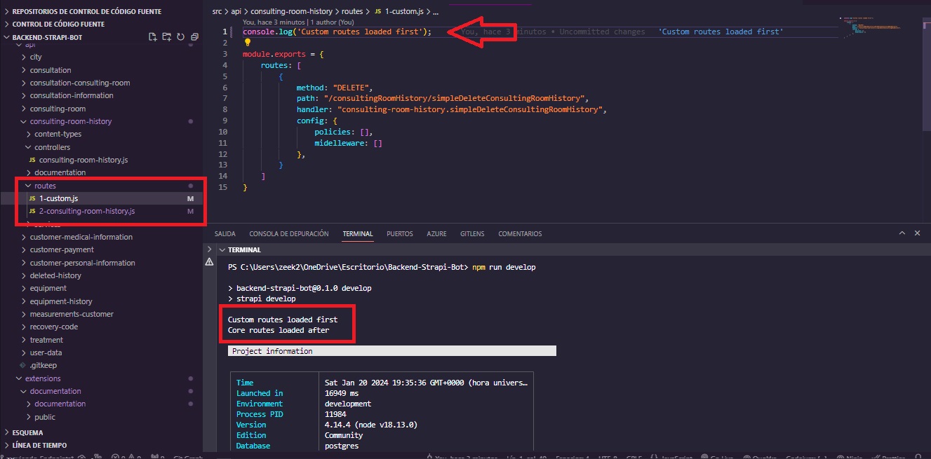Close the bottom panel with the X icon
931x459 pixels.
[918, 233]
